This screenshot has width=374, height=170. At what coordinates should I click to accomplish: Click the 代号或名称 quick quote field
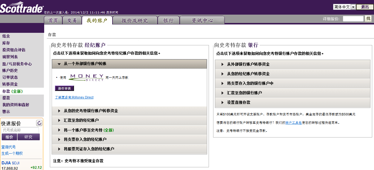coord(20,130)
